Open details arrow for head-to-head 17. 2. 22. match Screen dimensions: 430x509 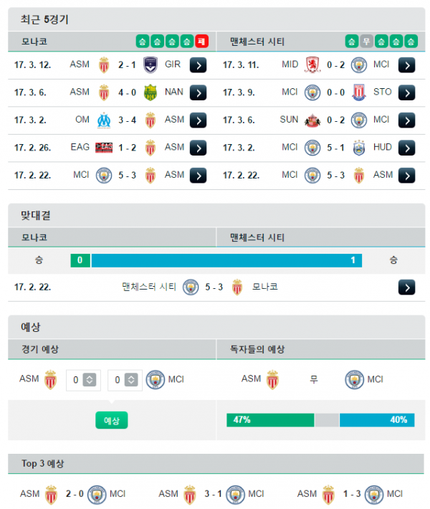pyautogui.click(x=406, y=287)
